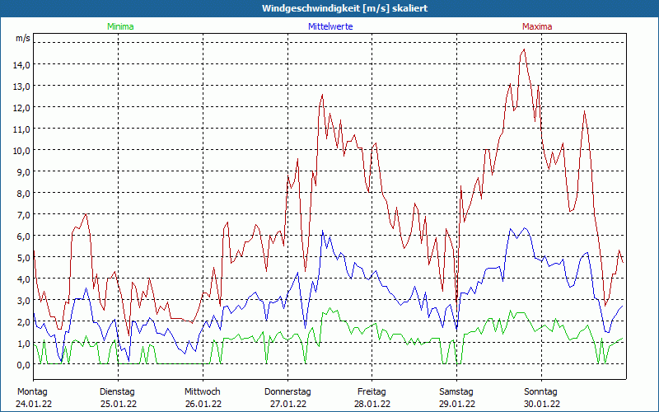Click the 9,0 y-axis value
This screenshot has width=659, height=412.
[x=23, y=172]
